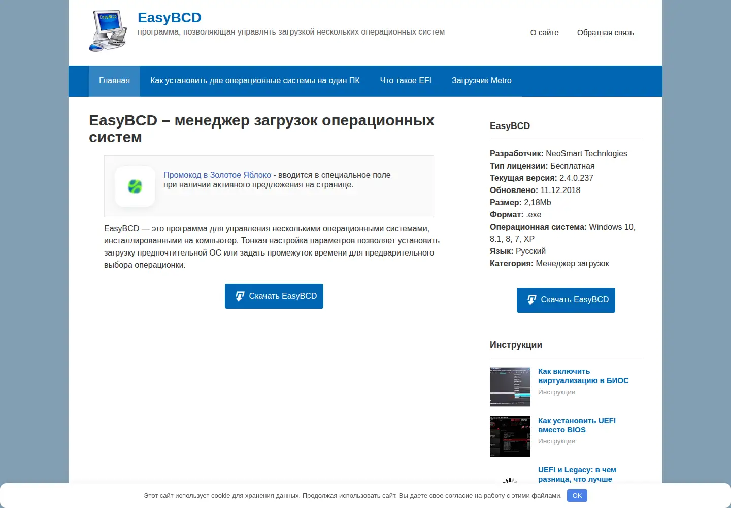Click download icon in sidebar Скачать button

531,300
